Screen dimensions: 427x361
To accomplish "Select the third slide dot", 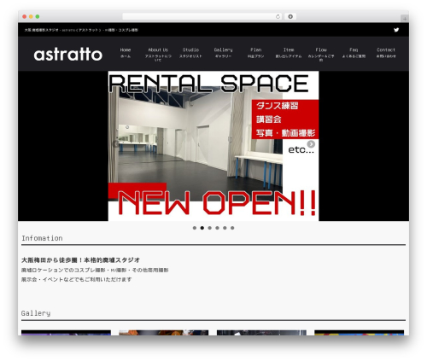I will click(x=210, y=228).
